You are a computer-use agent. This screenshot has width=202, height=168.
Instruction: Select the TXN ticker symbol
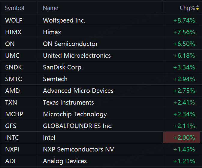pyautogui.click(x=11, y=102)
